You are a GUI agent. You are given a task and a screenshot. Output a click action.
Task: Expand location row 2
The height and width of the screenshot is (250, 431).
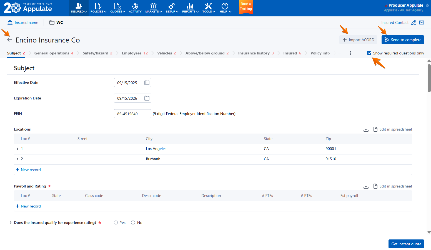click(17, 159)
